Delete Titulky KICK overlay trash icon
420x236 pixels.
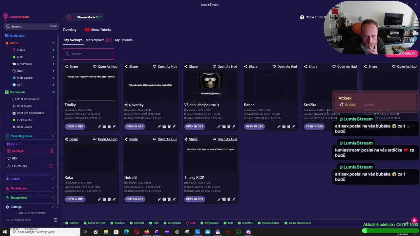229,199
